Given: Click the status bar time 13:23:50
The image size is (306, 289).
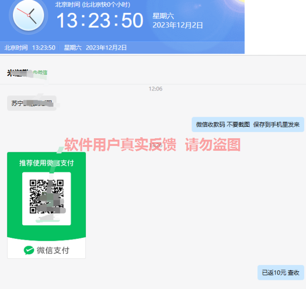Looking at the screenshot, I should 44,48.
